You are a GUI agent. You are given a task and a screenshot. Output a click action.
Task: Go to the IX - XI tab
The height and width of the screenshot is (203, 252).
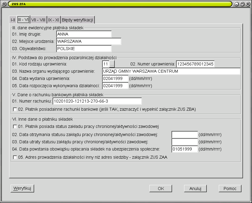54,20
